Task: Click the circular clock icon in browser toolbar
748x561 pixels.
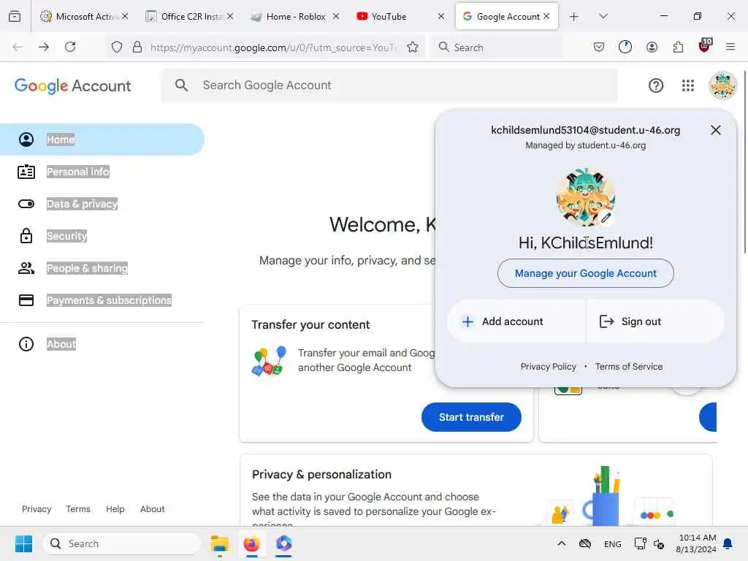Action: pos(625,47)
